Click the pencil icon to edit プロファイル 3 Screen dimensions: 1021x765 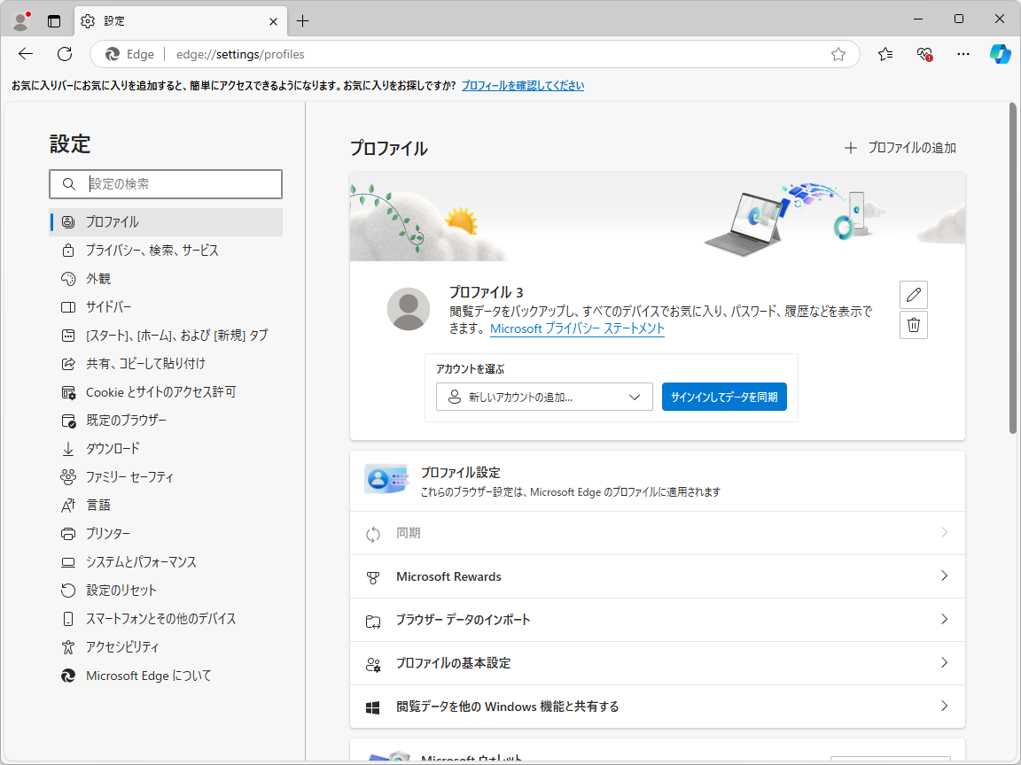click(913, 294)
